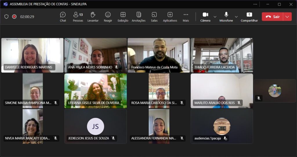Open the Reagir reactions menu
The image size is (297, 157).
[x=108, y=17]
